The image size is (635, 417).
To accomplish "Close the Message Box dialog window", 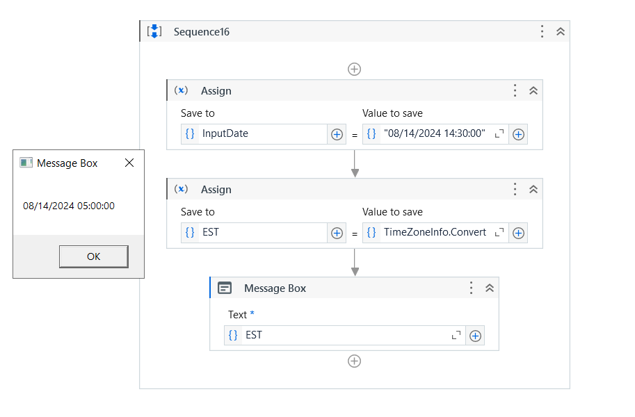I will pos(129,163).
